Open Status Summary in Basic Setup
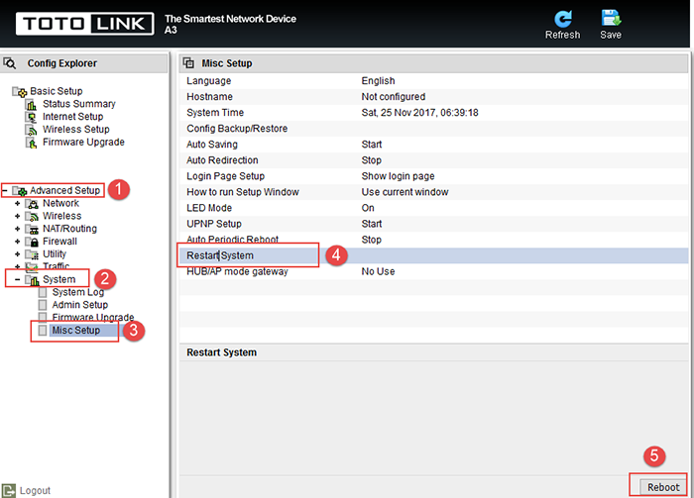Image resolution: width=694 pixels, height=498 pixels. pos(78,104)
